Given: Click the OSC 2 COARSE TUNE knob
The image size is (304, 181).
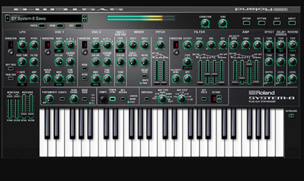Looking at the screenshot, I should 107,62.
